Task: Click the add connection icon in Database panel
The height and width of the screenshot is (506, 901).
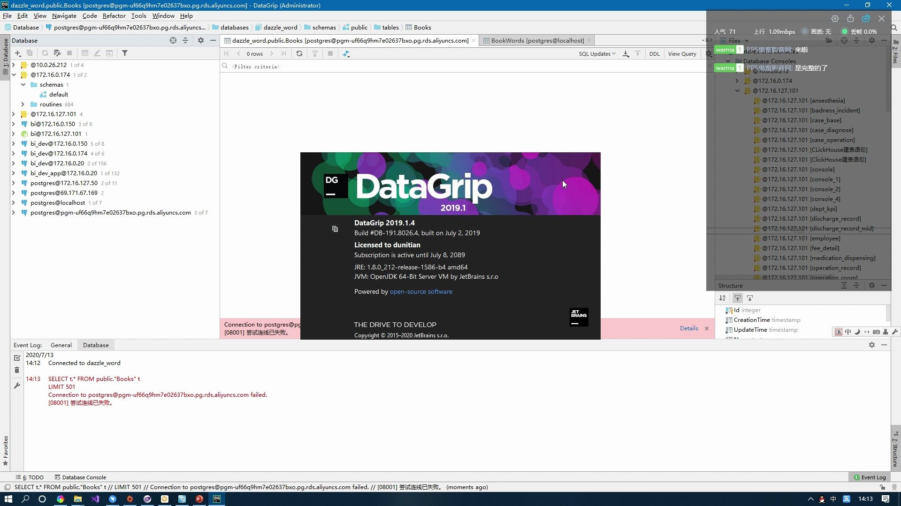Action: pyautogui.click(x=17, y=53)
